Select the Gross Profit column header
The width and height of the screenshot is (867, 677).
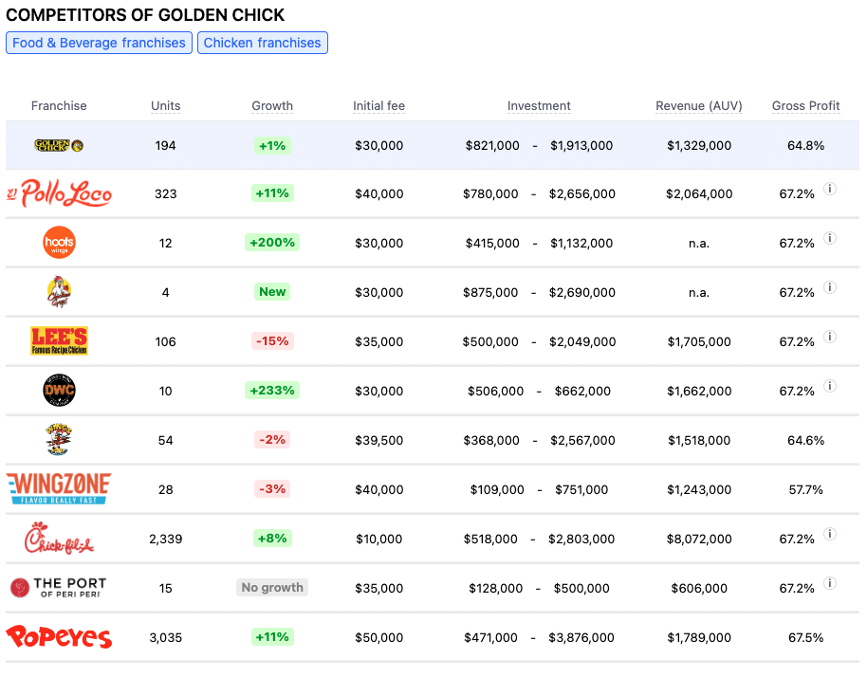[805, 105]
